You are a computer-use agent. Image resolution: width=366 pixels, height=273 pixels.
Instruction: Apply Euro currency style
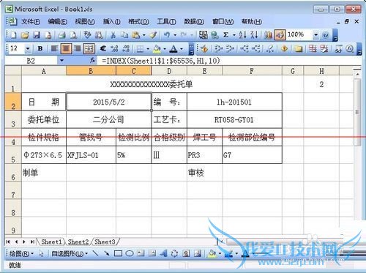(x=103, y=49)
